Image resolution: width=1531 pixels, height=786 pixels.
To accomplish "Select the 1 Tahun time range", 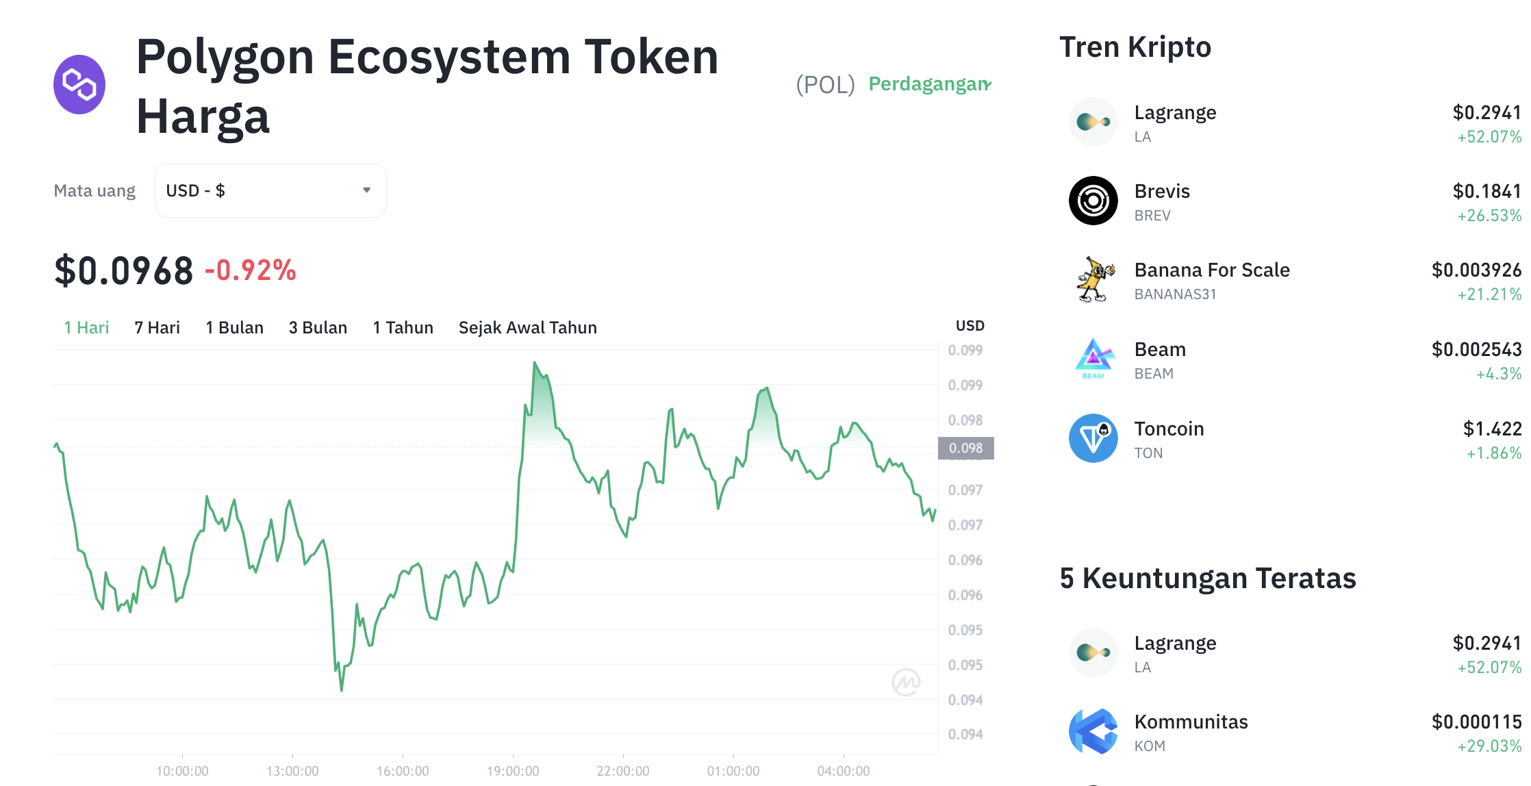I will point(403,327).
